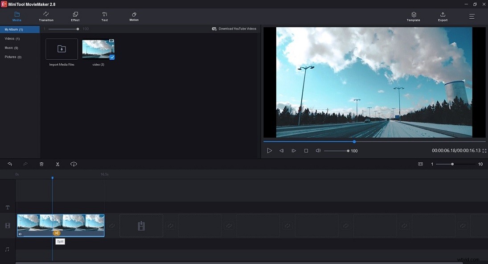Click Import Media Files

[62, 49]
